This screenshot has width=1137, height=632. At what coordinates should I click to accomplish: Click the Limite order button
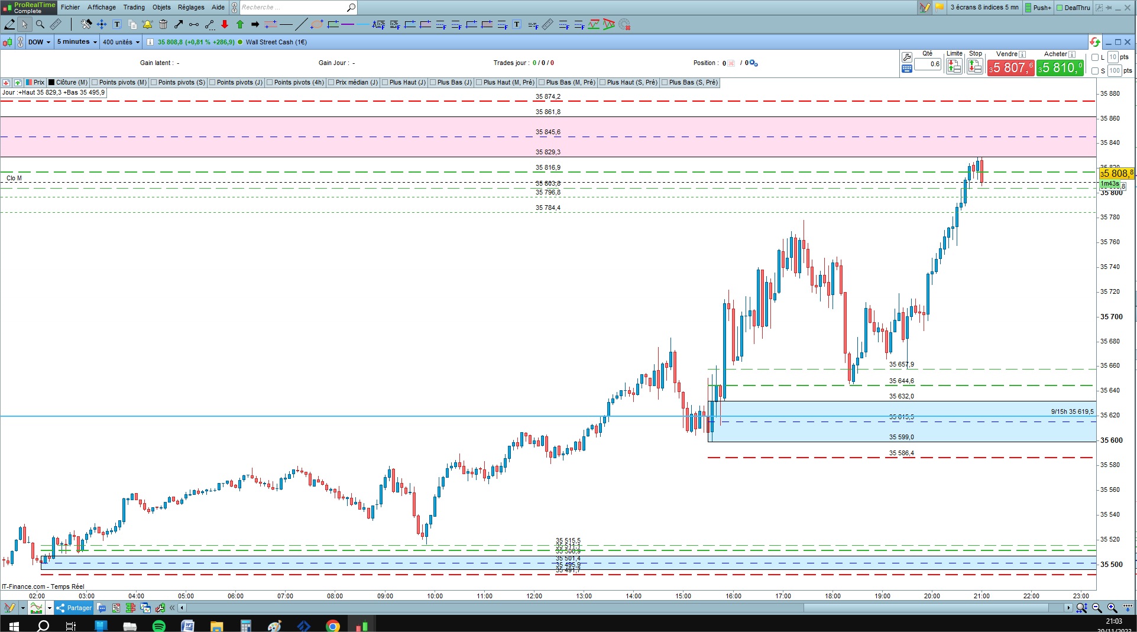click(954, 66)
